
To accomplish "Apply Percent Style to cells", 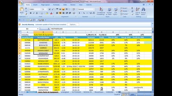I will tap(84, 13).
